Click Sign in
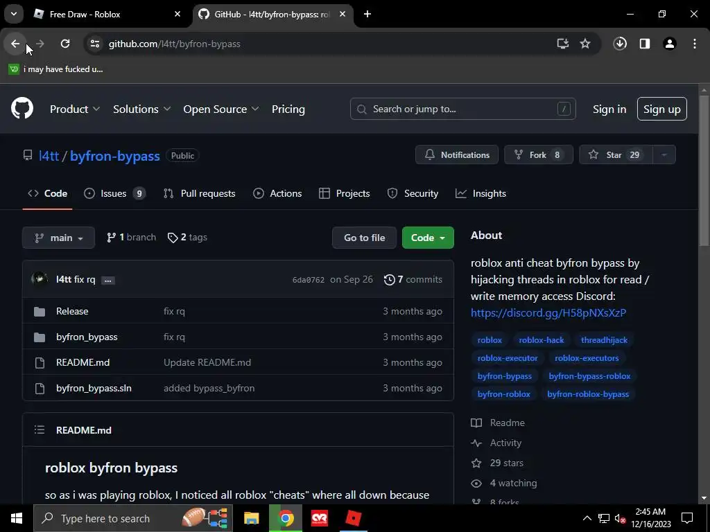Screen dimensions: 710x532 609,109
